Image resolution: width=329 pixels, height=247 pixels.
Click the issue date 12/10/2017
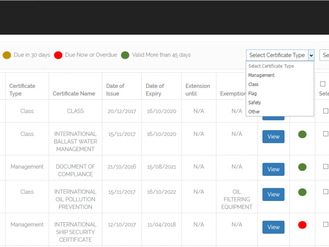[122, 225]
